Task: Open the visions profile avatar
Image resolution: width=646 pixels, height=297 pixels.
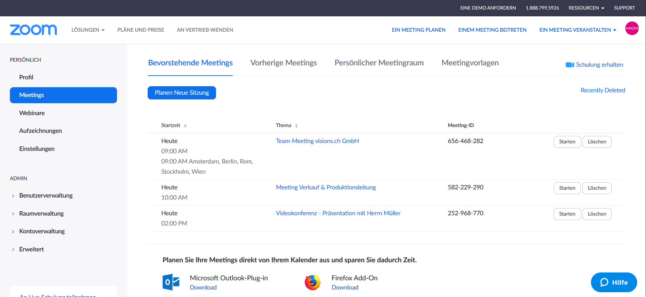Action: point(632,28)
